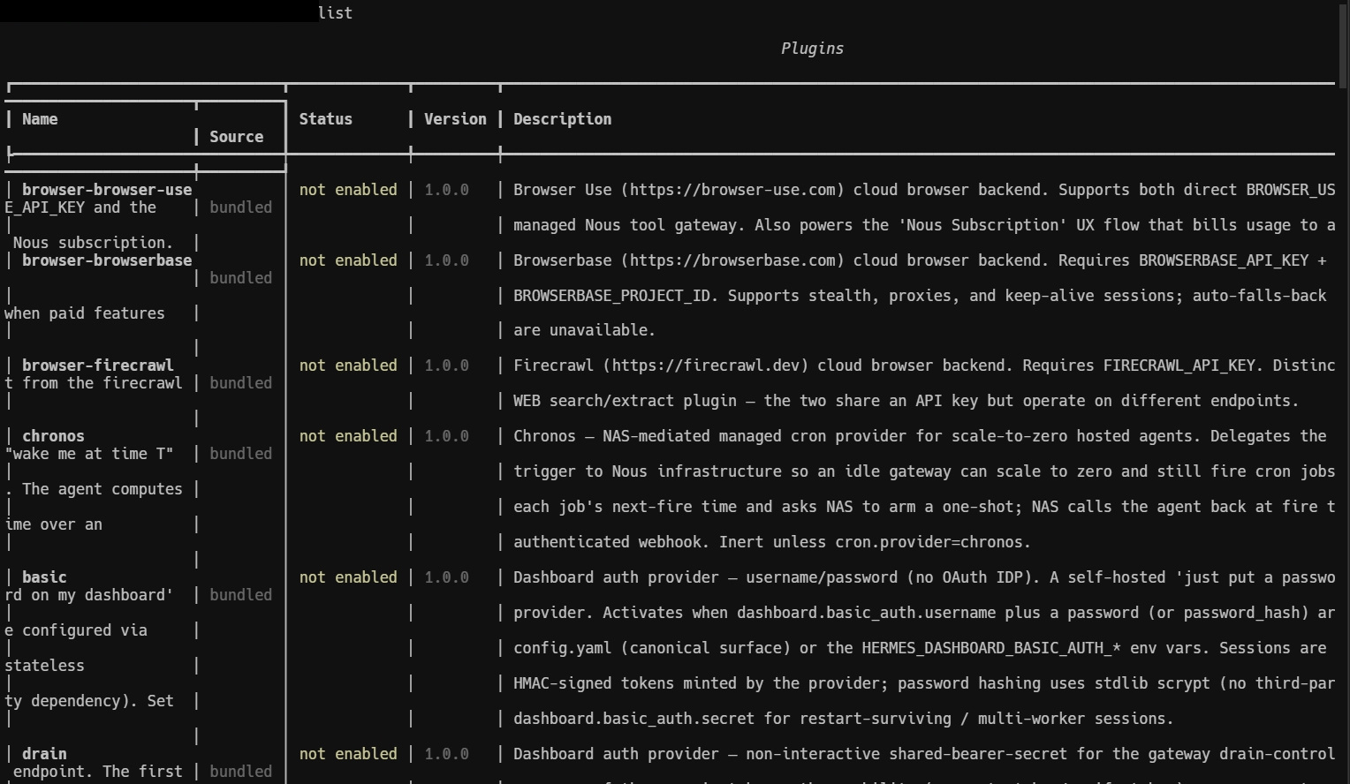Screen dimensions: 1350x784
Task: Click wrapped text '"wake me at time T"'
Action: [x=89, y=454]
